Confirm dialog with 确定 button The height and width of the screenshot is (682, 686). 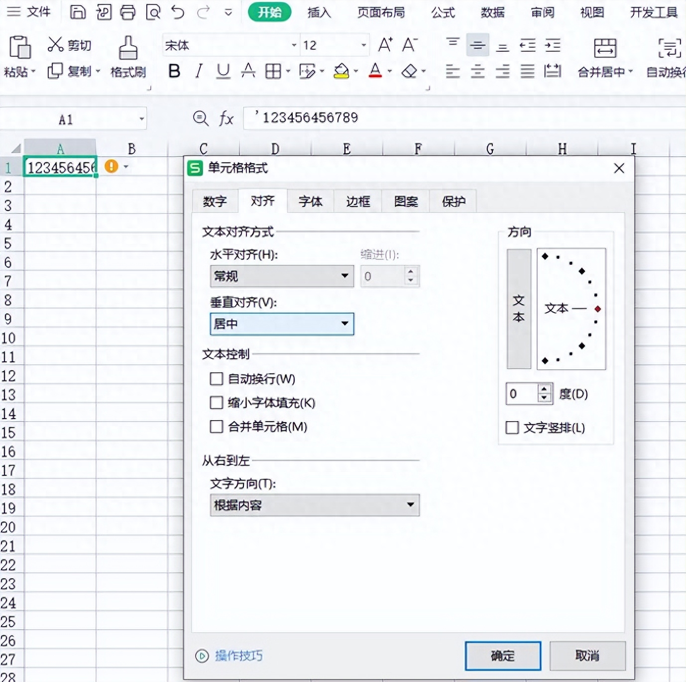(503, 656)
